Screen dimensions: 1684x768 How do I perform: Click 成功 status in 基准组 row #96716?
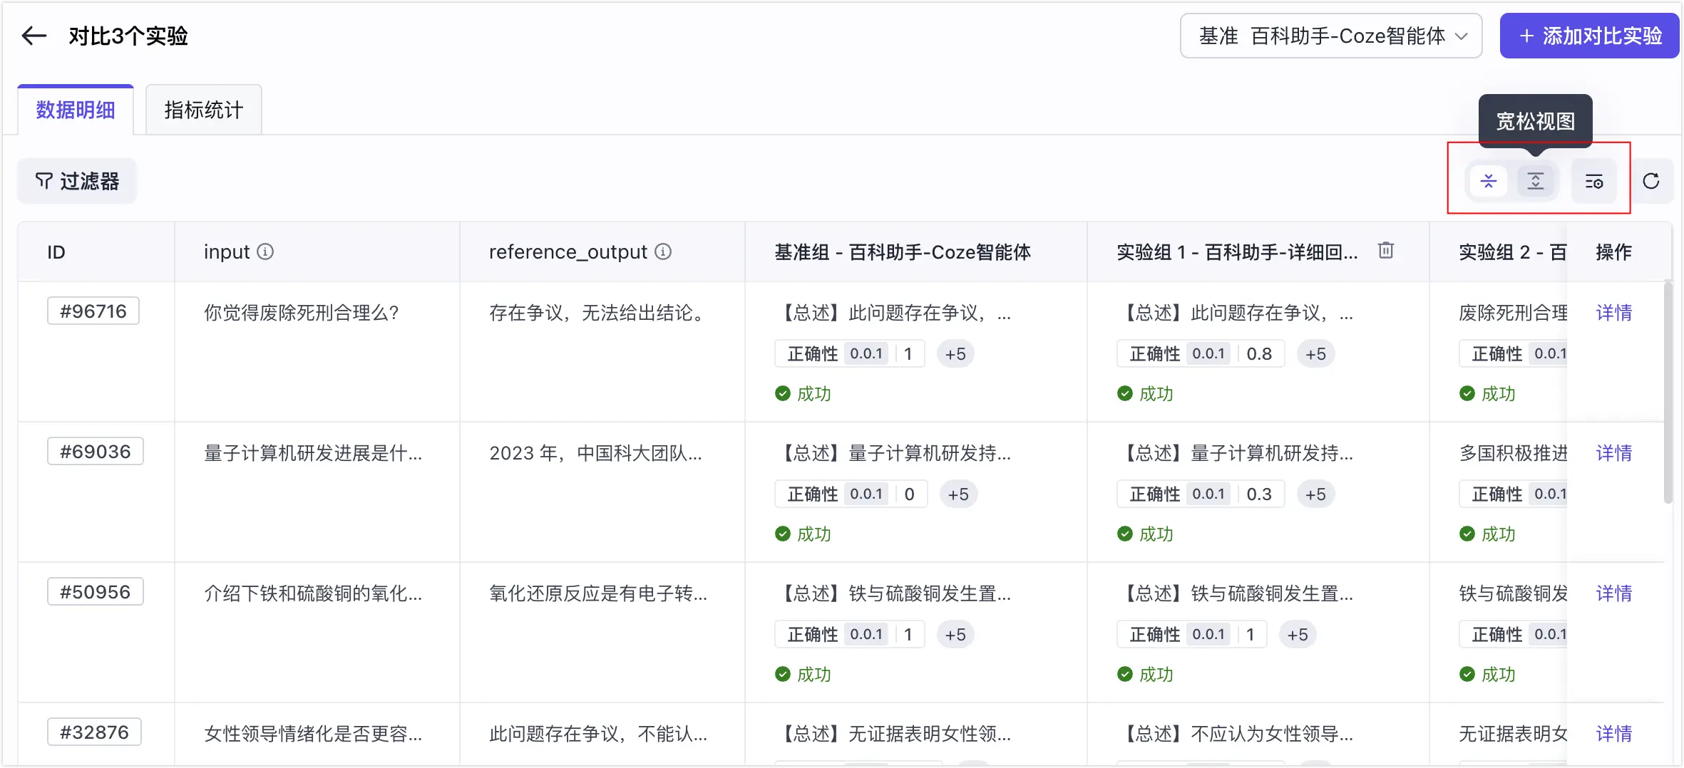[x=804, y=393]
